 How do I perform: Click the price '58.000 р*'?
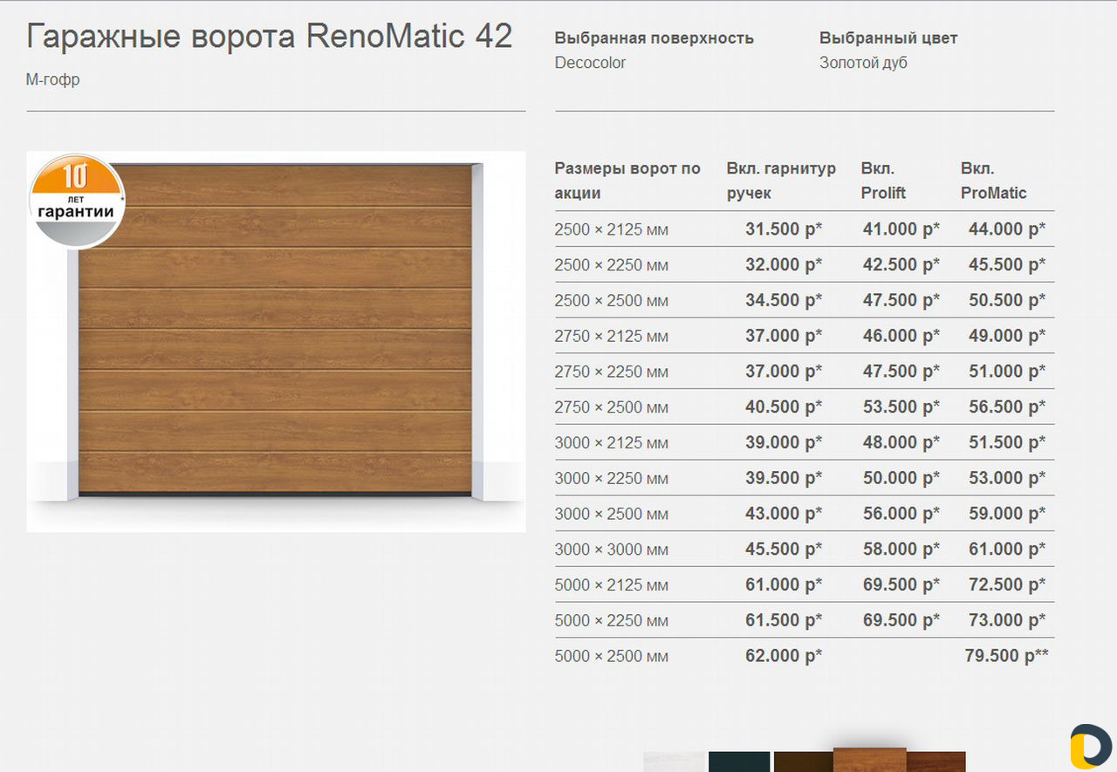pos(901,550)
